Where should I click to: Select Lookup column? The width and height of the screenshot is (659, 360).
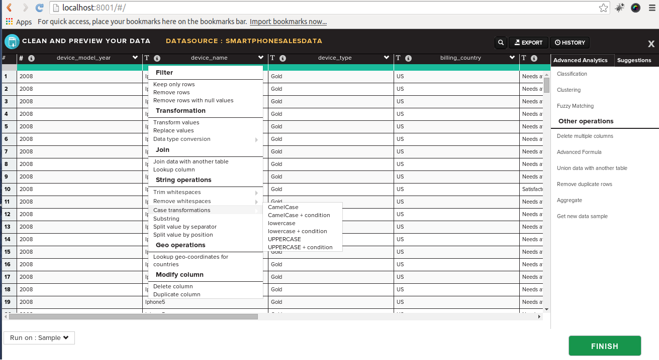[x=174, y=169]
